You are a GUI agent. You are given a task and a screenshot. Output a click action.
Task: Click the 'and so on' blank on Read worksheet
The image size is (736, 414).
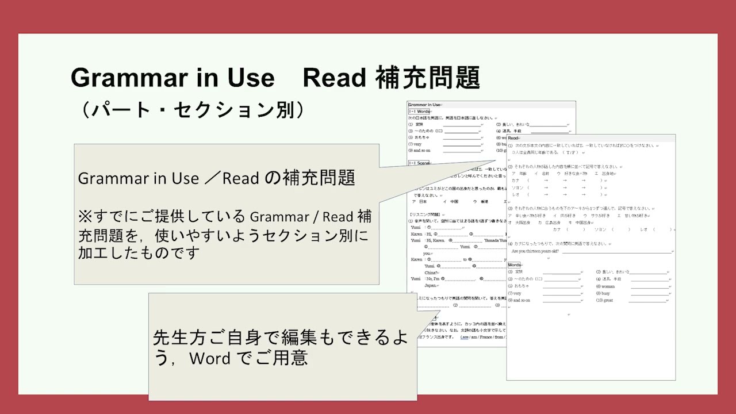(x=561, y=301)
